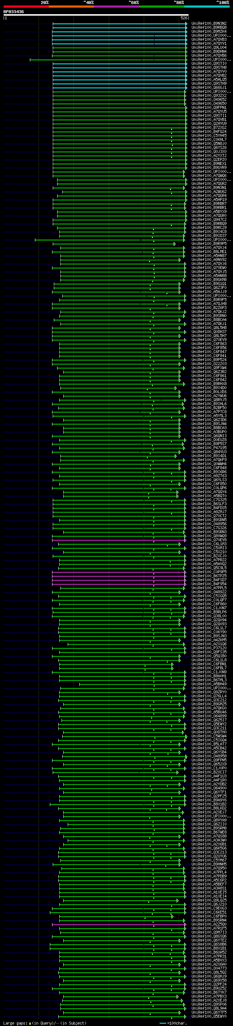This screenshot has width=233, height=1026.
Task: Click hit label UniRef100_C0P9P5
Action: point(209,572)
